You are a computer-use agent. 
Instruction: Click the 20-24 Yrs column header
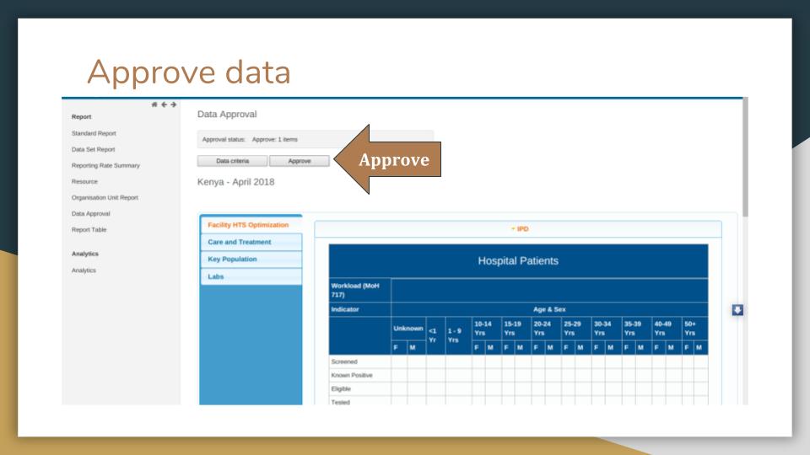coord(547,329)
